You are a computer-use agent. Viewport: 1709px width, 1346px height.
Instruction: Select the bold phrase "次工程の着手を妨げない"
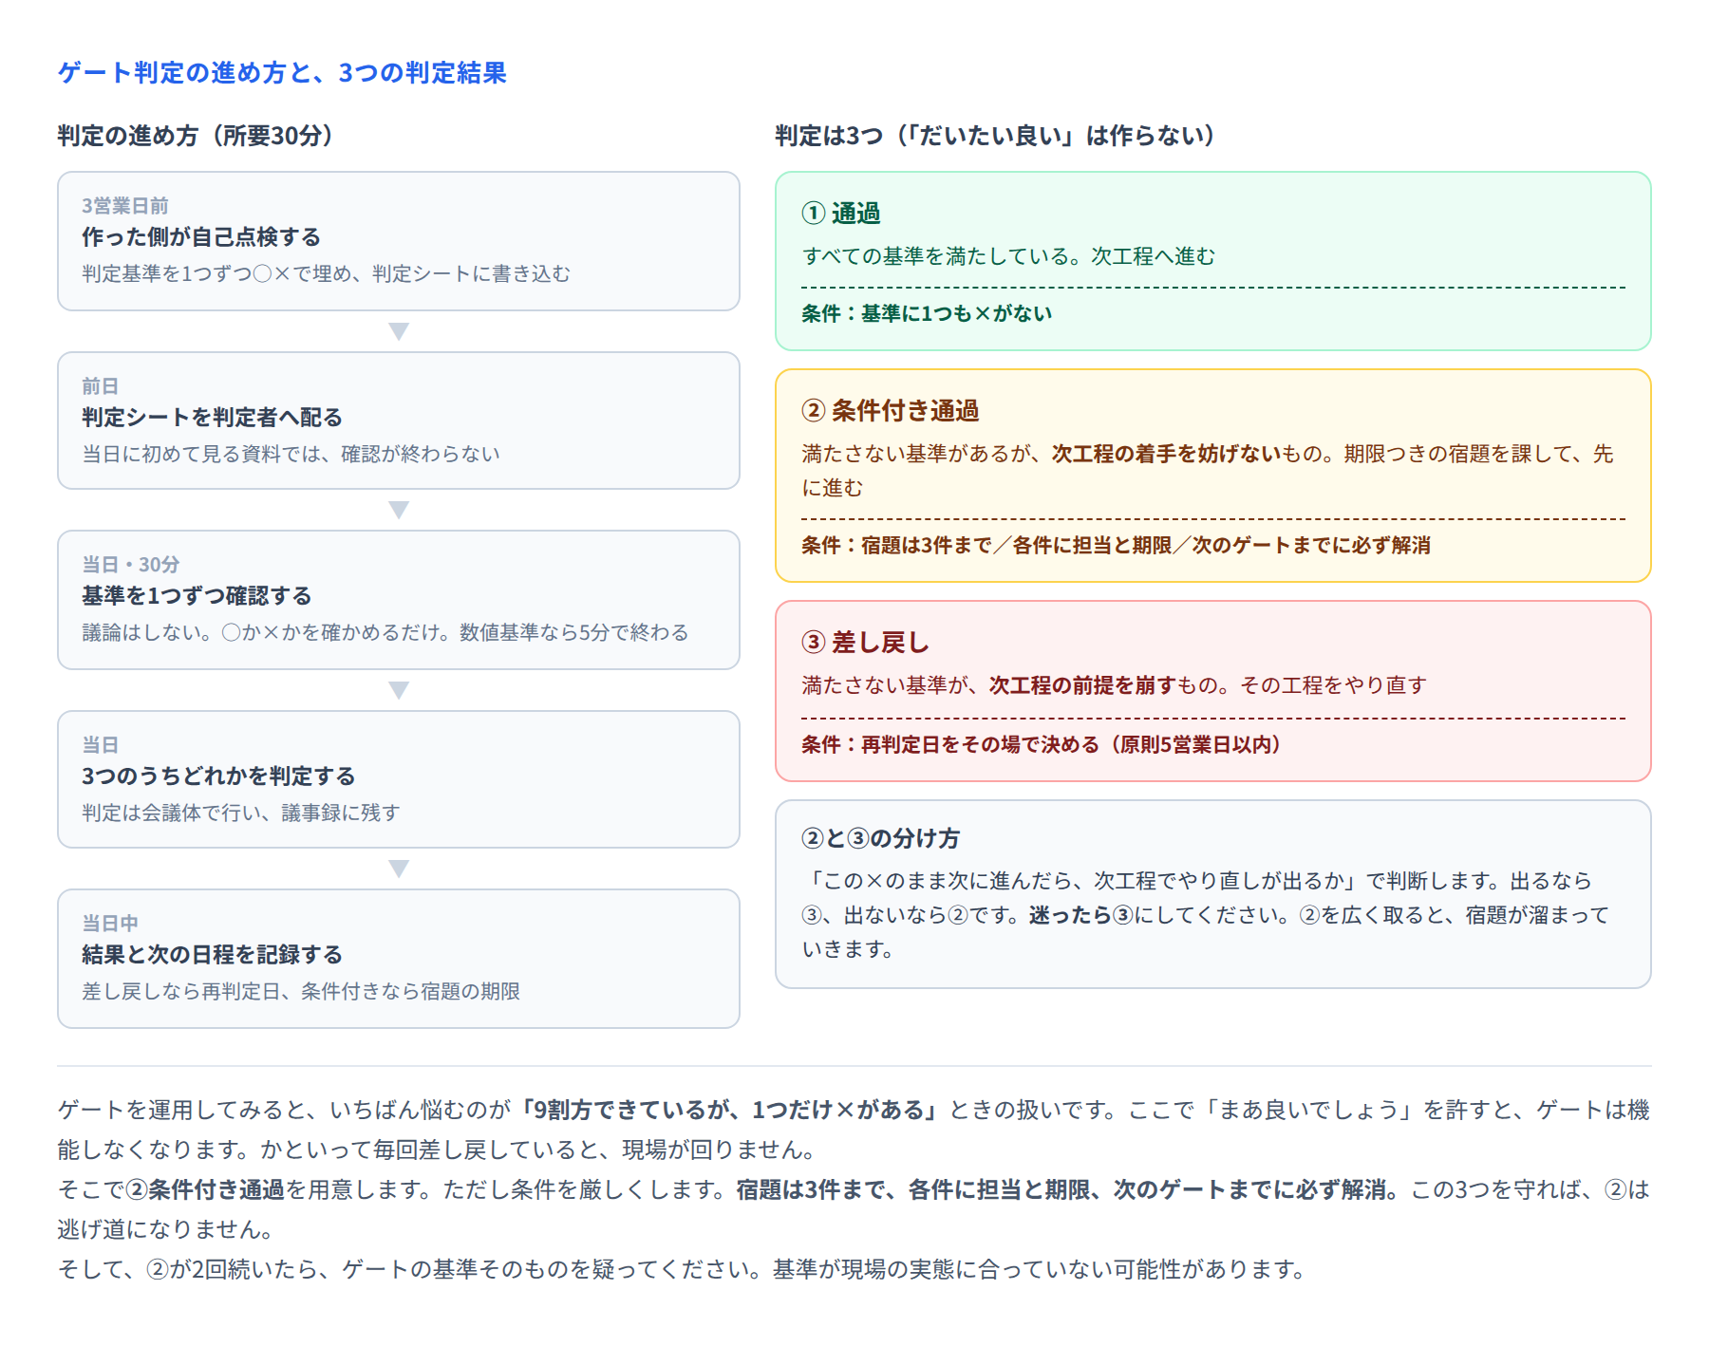coord(1167,454)
